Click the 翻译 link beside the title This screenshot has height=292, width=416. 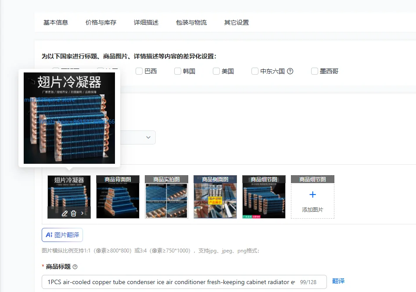pos(338,281)
